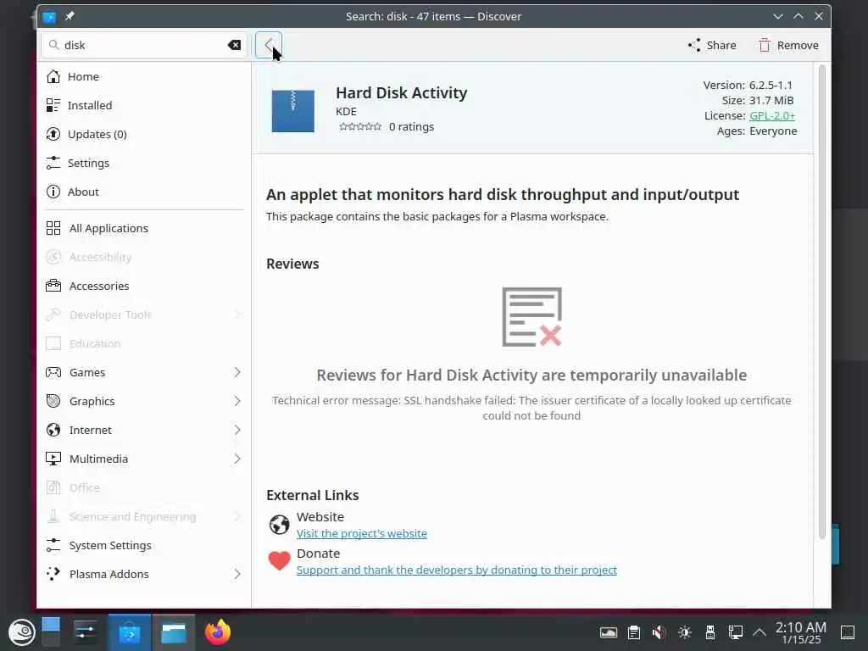Open the muted volume tray icon

pos(659,632)
